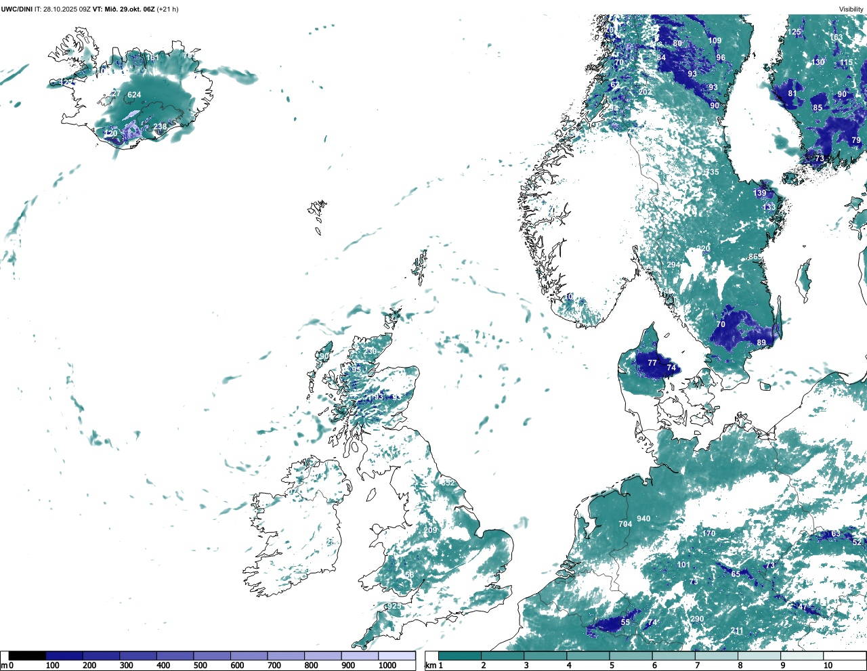Click the 77 value over Denmark
Viewport: 867px width, 671px height.
point(652,363)
